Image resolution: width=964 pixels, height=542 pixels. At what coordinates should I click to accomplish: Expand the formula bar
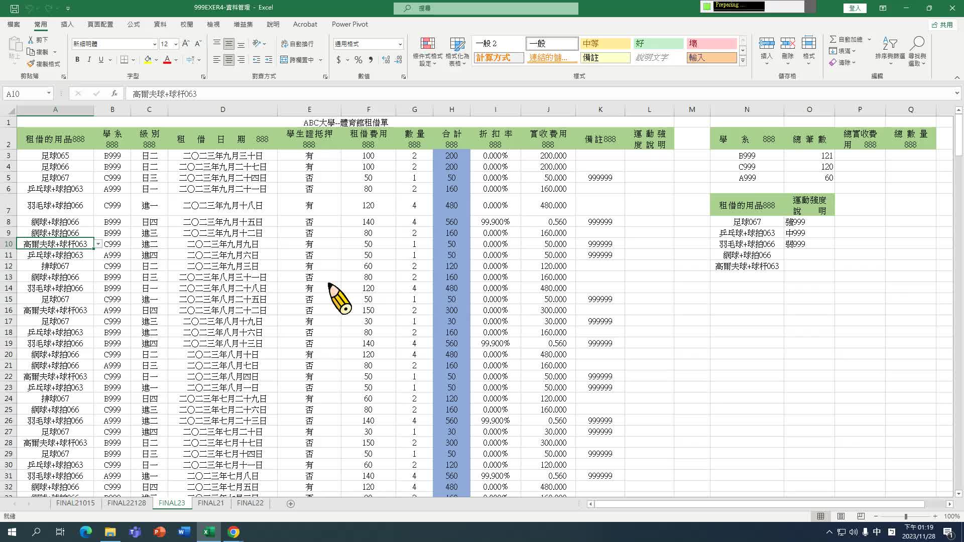957,93
